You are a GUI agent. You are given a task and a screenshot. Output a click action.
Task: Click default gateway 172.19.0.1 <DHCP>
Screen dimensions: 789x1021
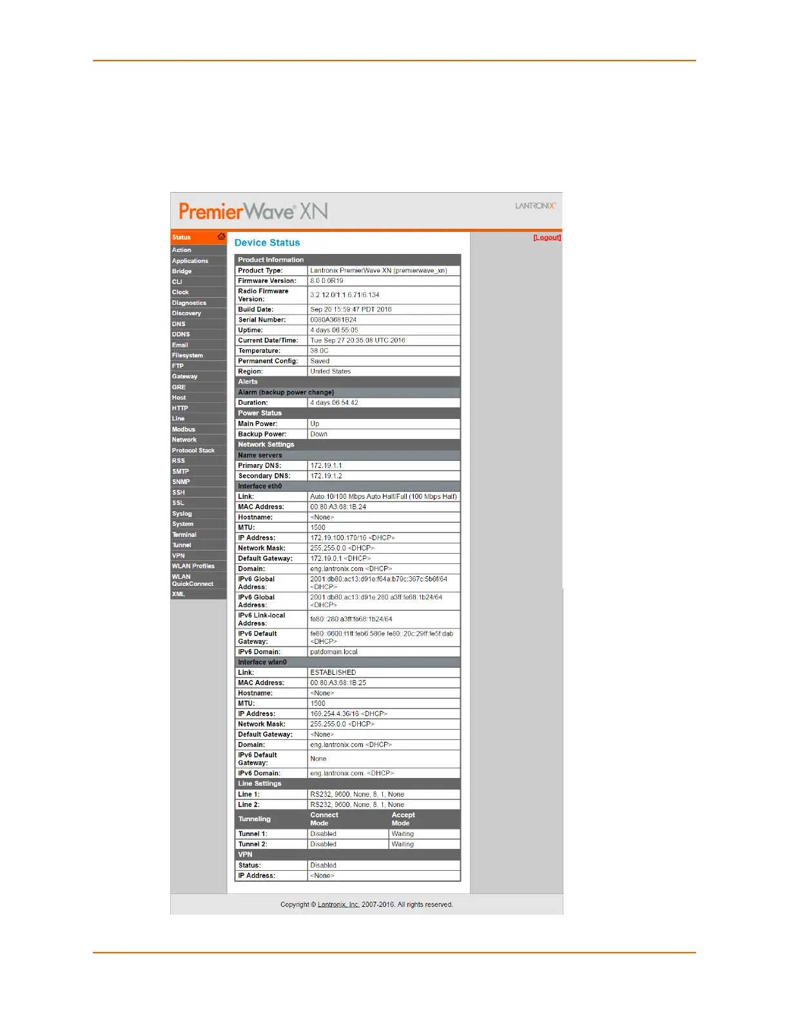click(340, 558)
